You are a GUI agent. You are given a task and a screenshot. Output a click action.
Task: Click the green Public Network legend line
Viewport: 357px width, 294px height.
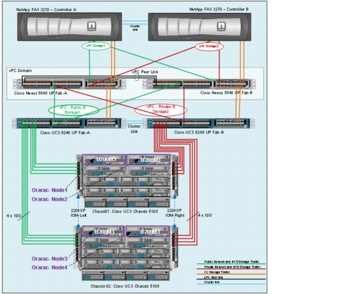[x=231, y=264]
